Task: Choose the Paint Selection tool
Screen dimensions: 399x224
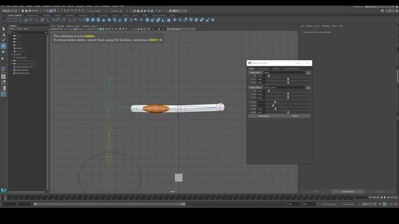Action: (x=3, y=40)
